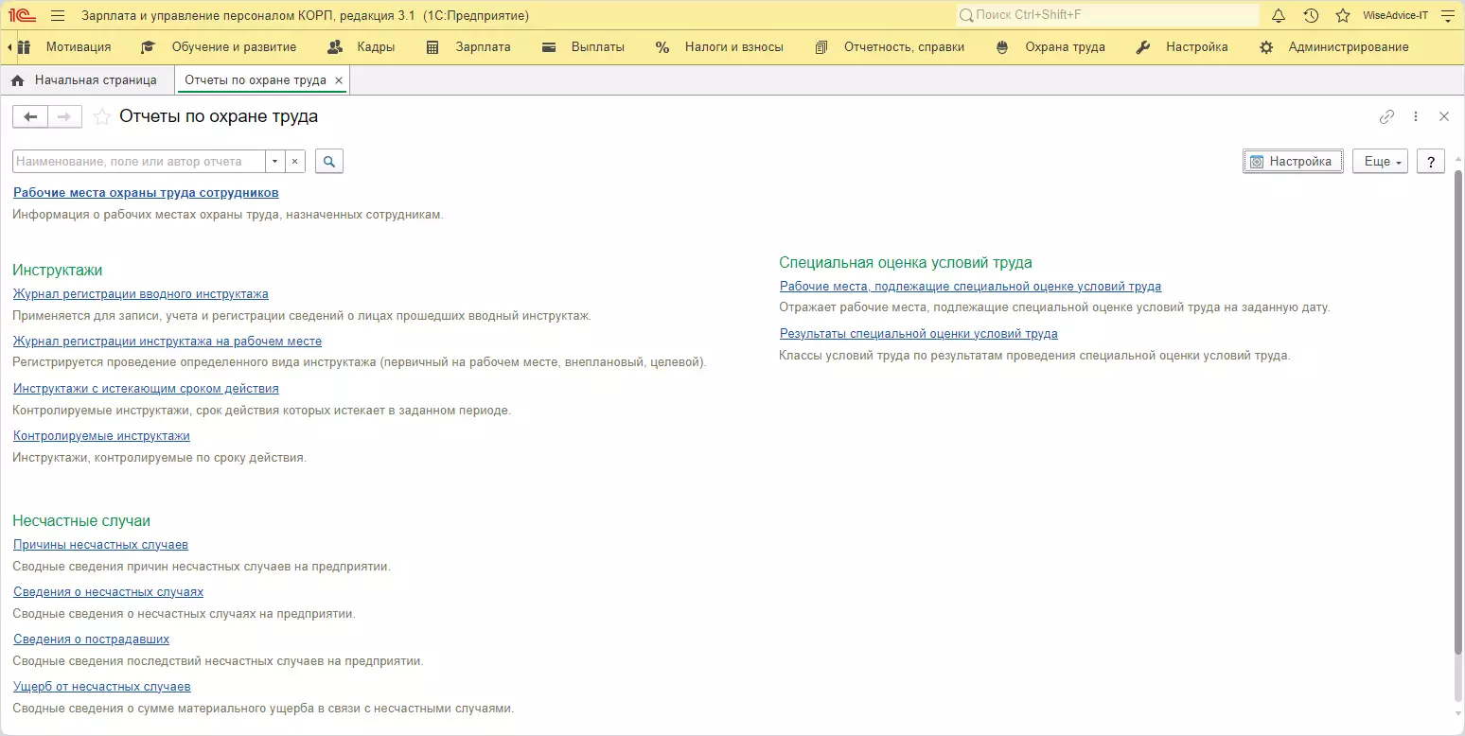This screenshot has width=1465, height=736.
Task: Close the Отчеты по охране труда form
Action: pos(1444,116)
